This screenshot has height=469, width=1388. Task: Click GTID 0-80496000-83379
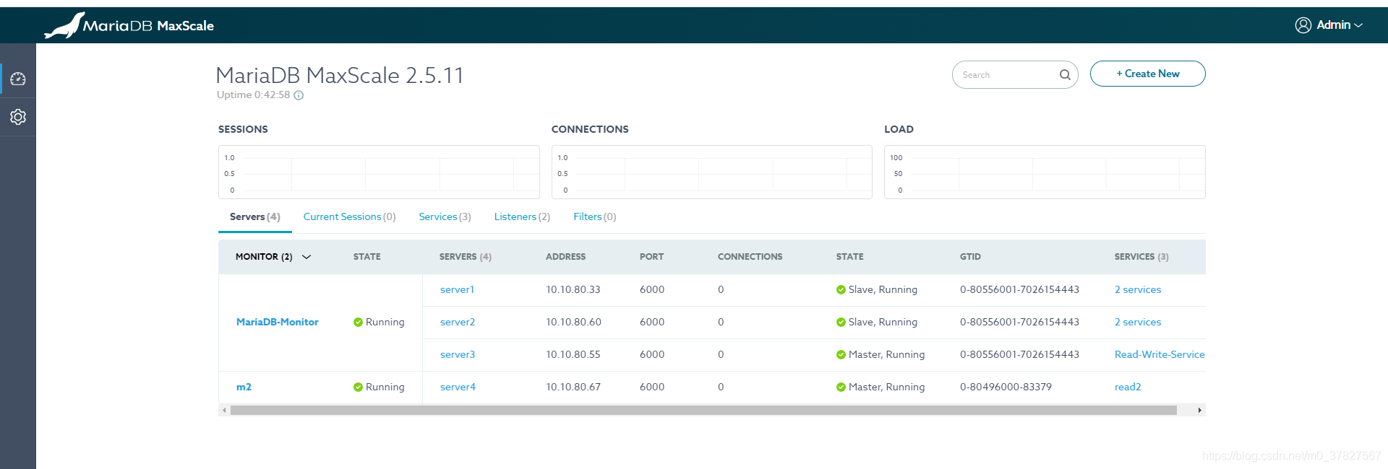pyautogui.click(x=1006, y=387)
